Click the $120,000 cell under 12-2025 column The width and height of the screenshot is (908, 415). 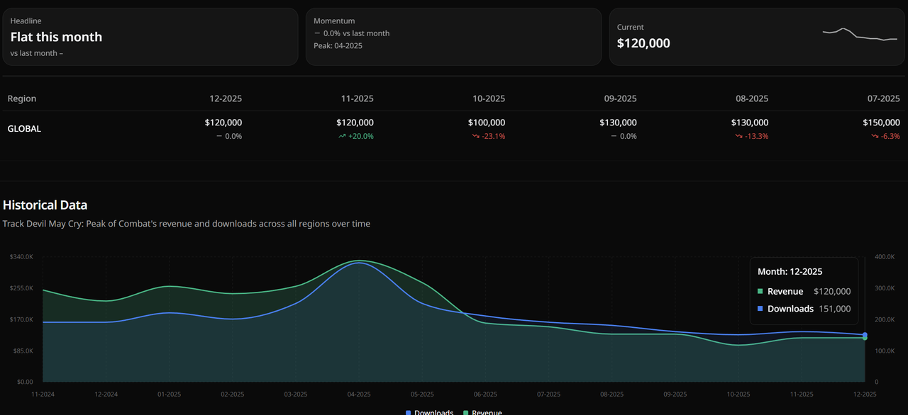tap(223, 123)
